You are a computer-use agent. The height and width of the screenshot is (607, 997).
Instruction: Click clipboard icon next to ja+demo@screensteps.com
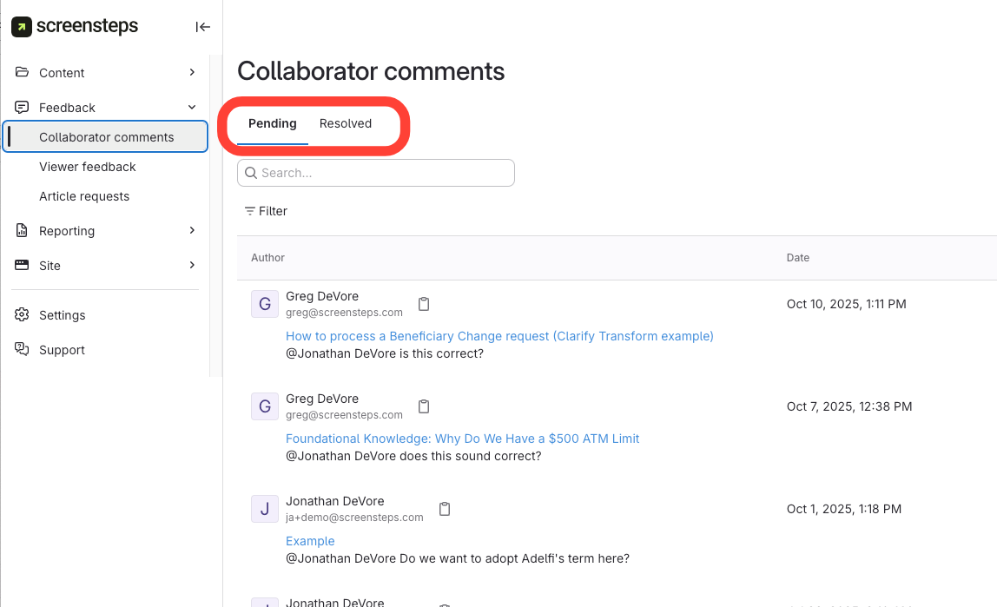point(445,509)
